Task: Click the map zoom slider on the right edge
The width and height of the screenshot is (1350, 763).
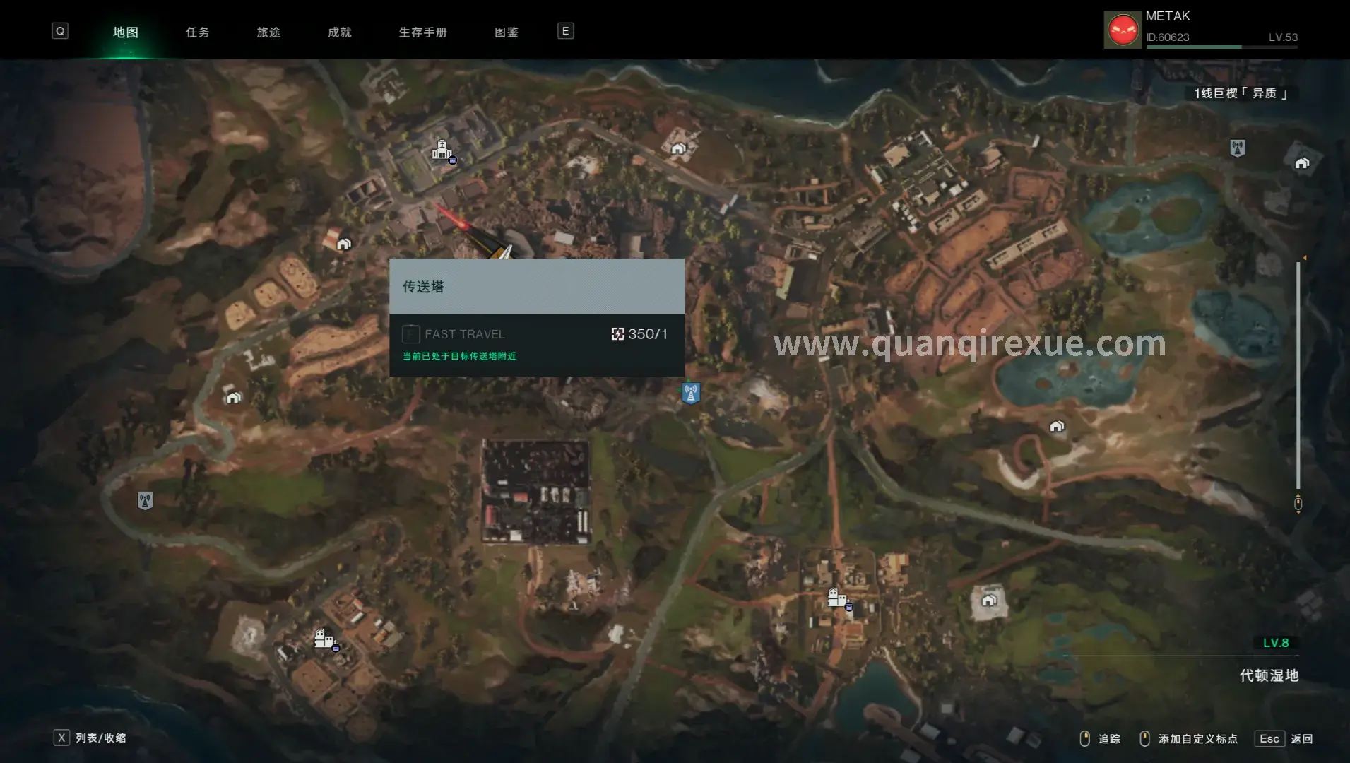Action: click(x=1298, y=381)
